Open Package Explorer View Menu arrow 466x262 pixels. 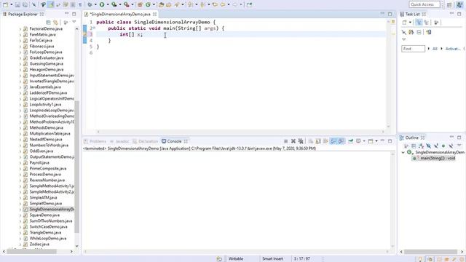(x=74, y=22)
